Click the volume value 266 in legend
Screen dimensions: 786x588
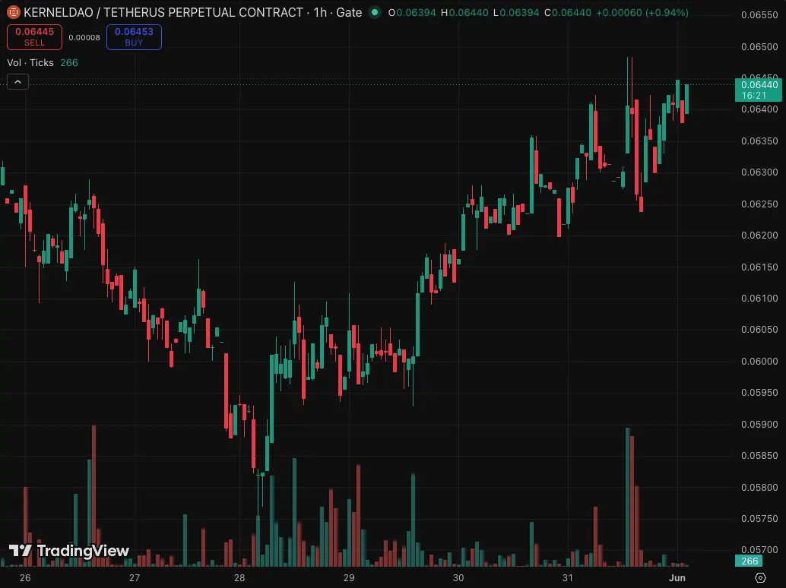(x=69, y=62)
